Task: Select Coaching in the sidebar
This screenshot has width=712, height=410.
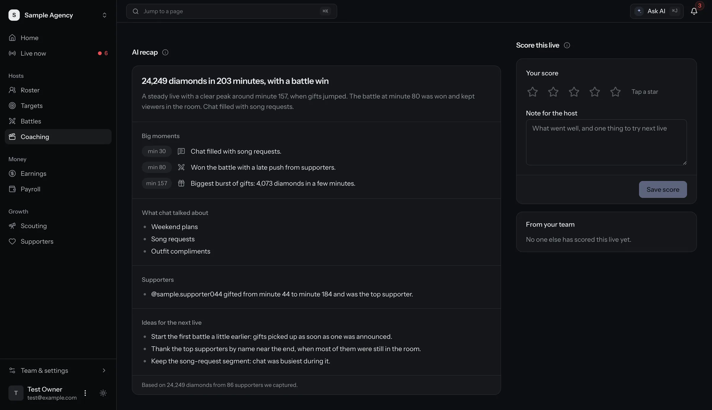Action: 58,137
